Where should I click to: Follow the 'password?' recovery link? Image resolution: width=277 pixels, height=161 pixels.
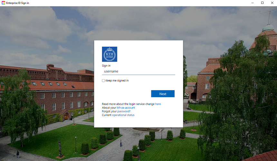(124, 111)
